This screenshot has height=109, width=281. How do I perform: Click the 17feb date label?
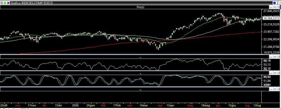117,105
